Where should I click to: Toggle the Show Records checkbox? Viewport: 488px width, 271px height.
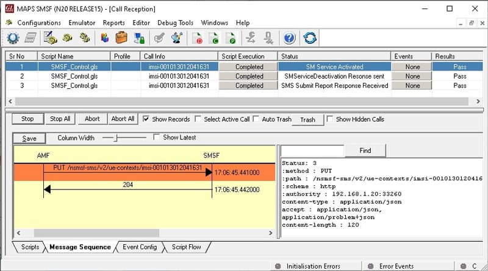[x=146, y=119]
